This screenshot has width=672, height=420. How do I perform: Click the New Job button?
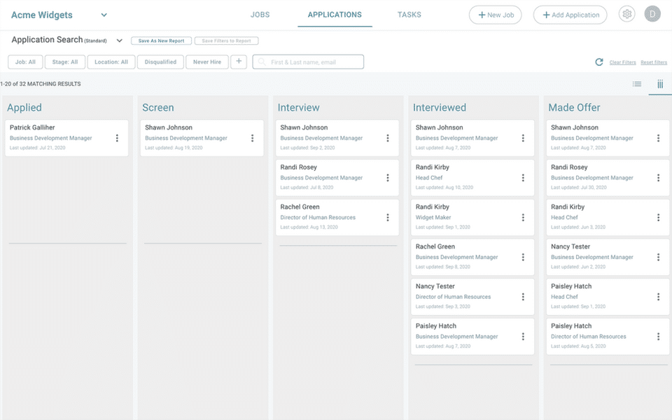(496, 15)
